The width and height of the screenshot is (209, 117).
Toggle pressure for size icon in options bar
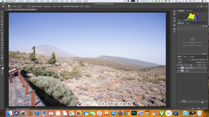82,6
